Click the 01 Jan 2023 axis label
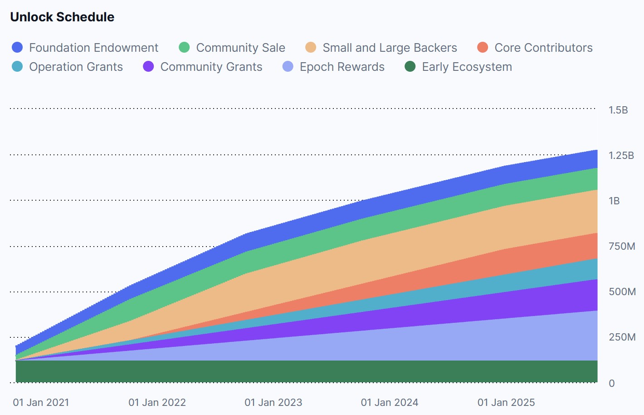The image size is (644, 415). [x=273, y=402]
